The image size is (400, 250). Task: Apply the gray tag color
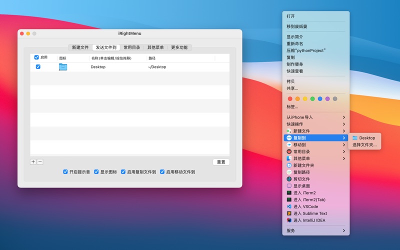pos(335,98)
